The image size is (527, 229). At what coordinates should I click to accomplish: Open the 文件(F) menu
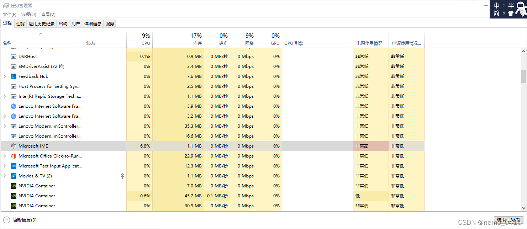(x=10, y=15)
